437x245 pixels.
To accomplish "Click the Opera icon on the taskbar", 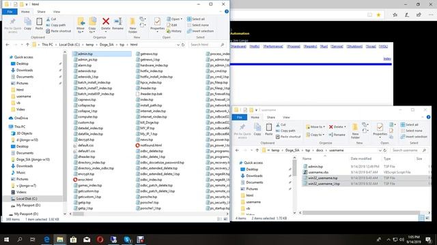I will 100,239.
